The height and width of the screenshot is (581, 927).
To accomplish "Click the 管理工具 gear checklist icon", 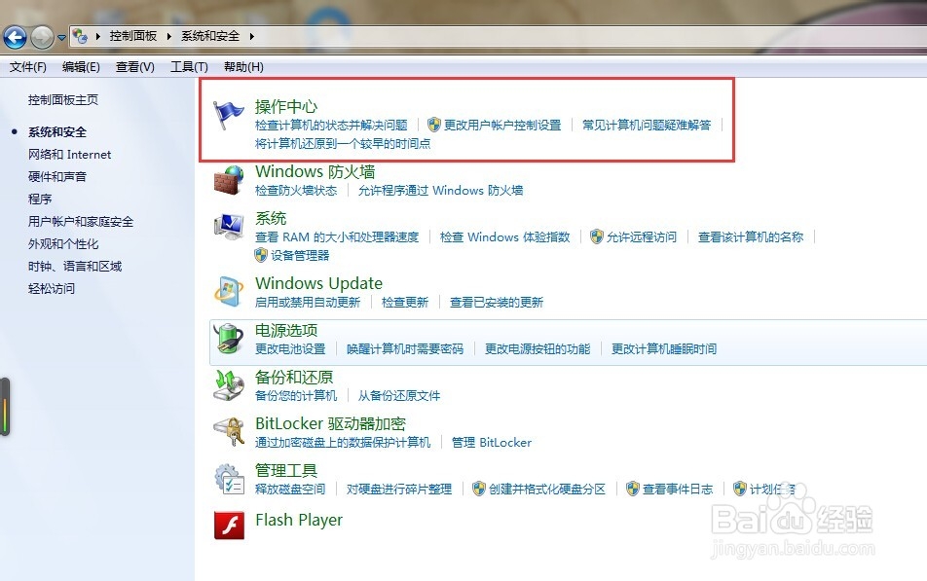I will point(228,479).
